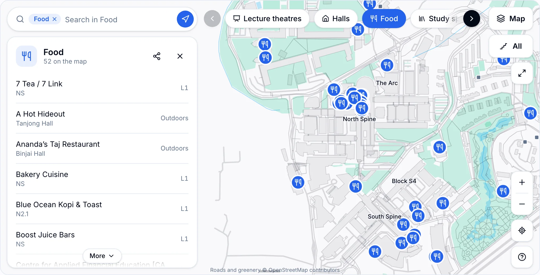
Task: Click the food marker left of Block S4
Action: pyautogui.click(x=356, y=187)
